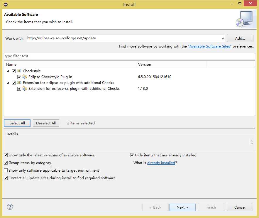Toggle Contact all update sites checkbox

[6, 178]
